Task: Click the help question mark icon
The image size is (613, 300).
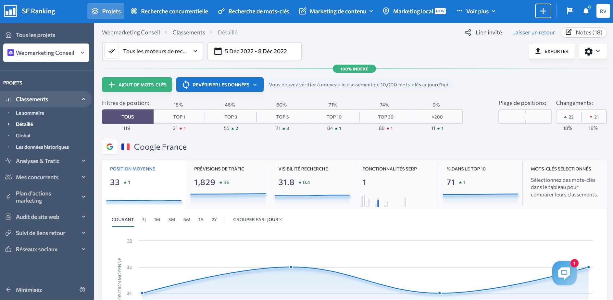Action: (82, 290)
